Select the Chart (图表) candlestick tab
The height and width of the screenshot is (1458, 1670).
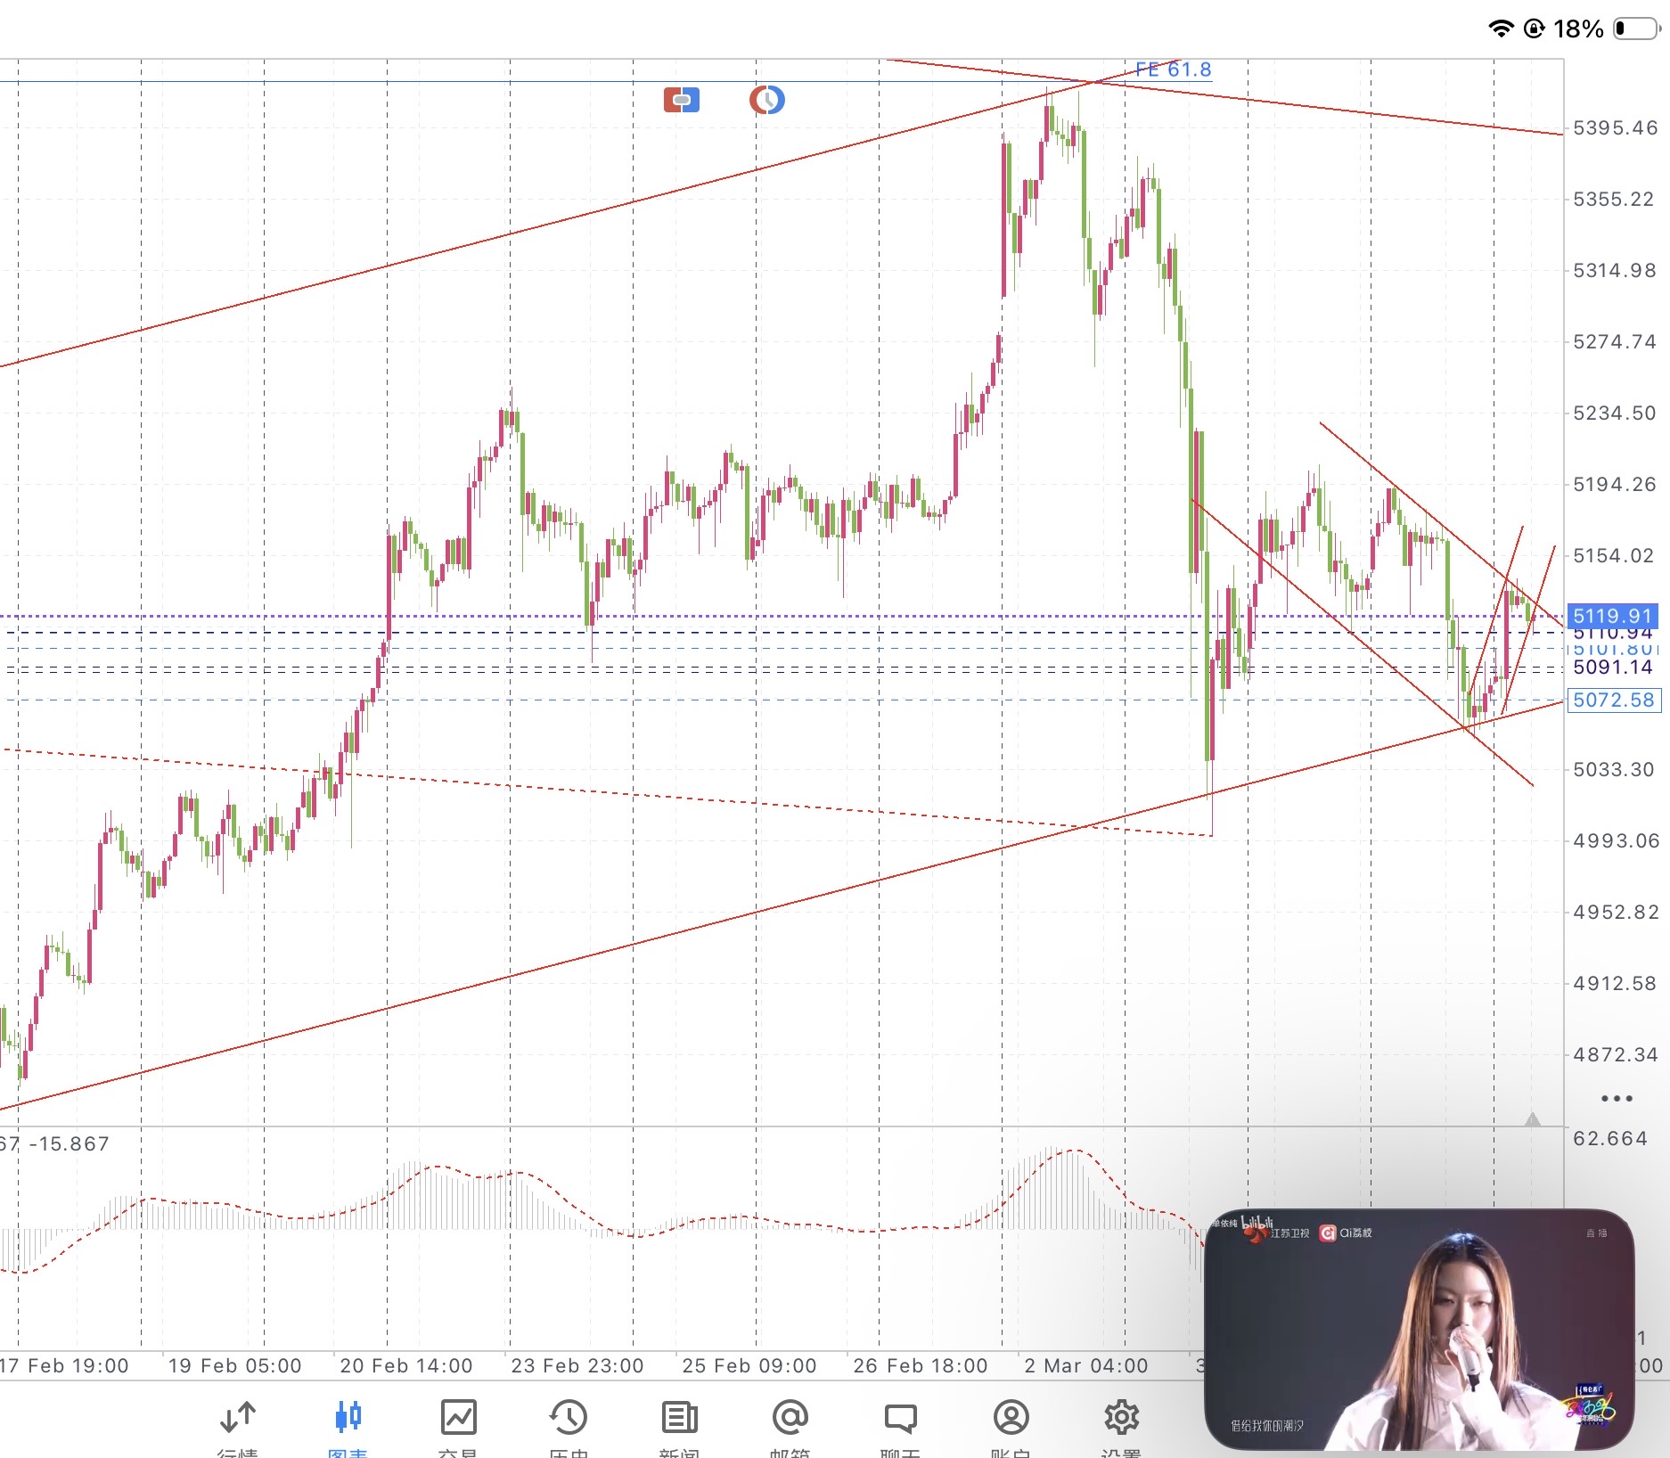pos(348,1419)
